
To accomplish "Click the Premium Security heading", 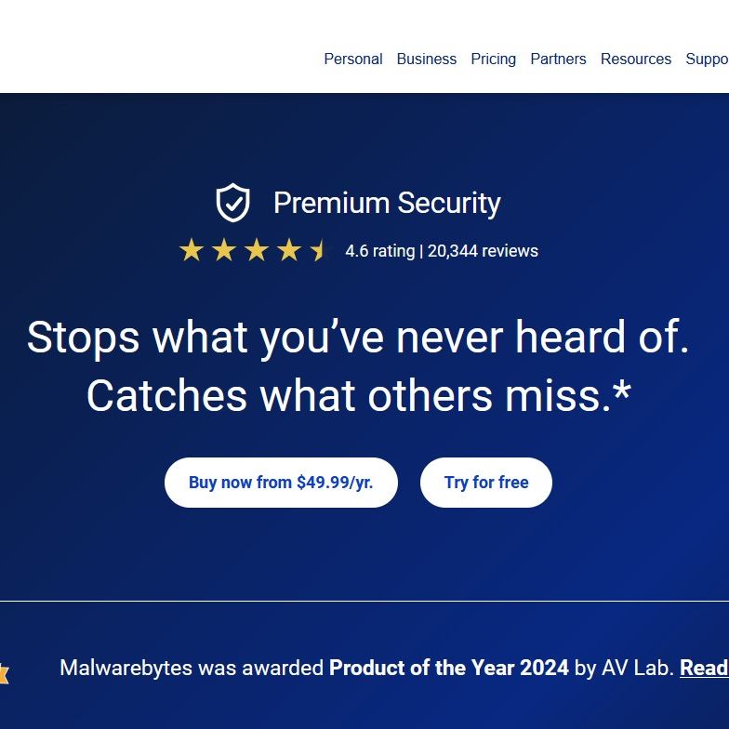I will [x=387, y=203].
